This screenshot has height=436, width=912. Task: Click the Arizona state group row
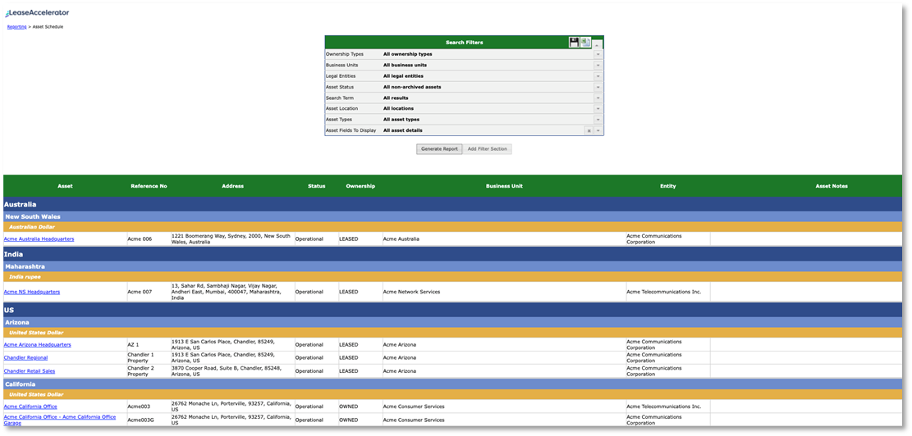pos(452,322)
